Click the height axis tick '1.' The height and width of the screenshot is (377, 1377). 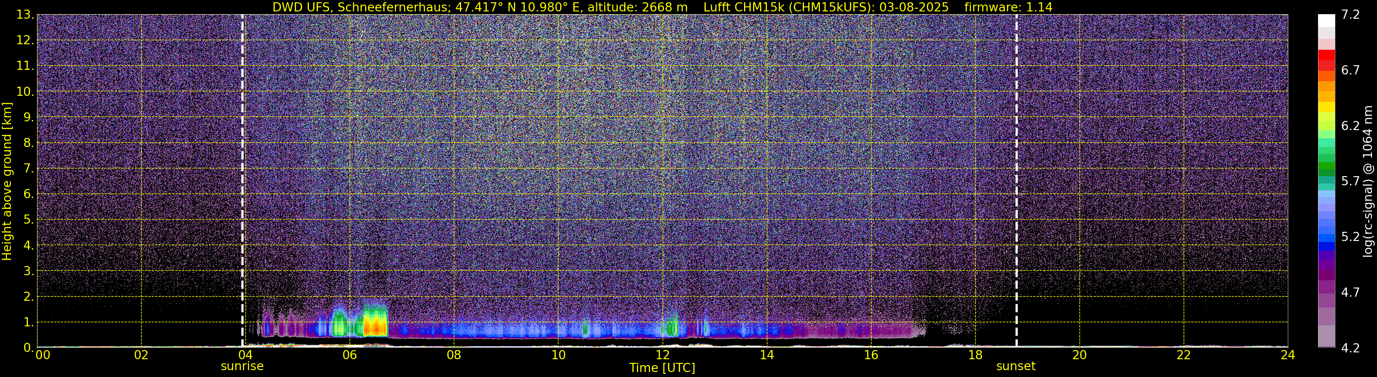click(x=29, y=322)
